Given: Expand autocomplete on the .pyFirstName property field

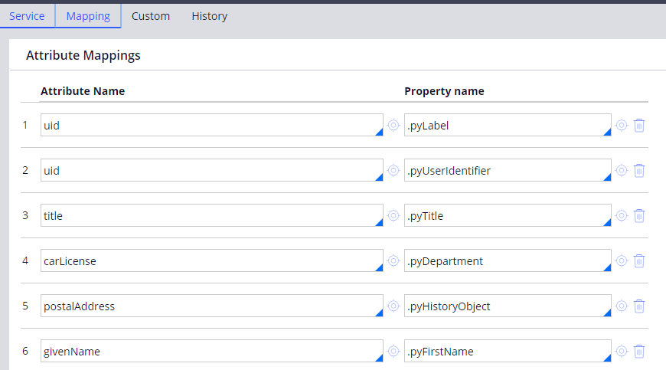Looking at the screenshot, I should pos(607,358).
